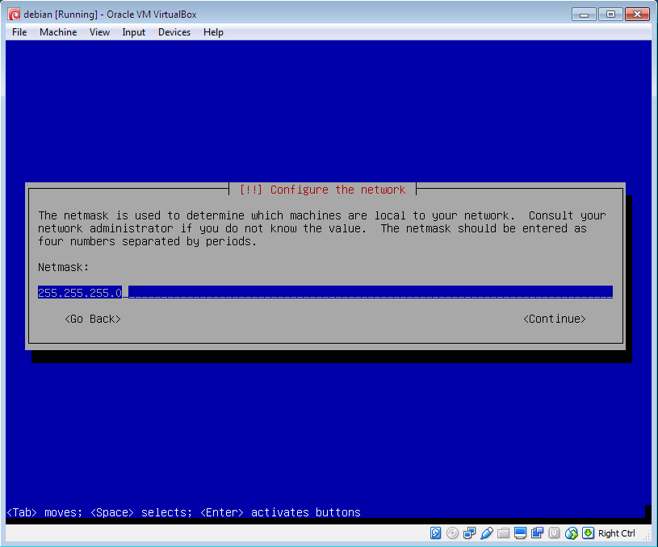Click the VirtualBox debian icon in the title bar

tap(14, 15)
